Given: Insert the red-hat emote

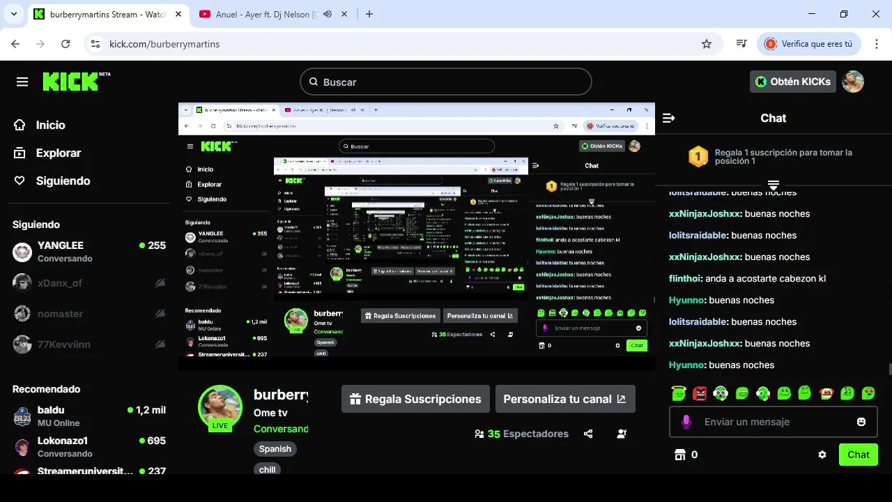Looking at the screenshot, I should coord(826,393).
